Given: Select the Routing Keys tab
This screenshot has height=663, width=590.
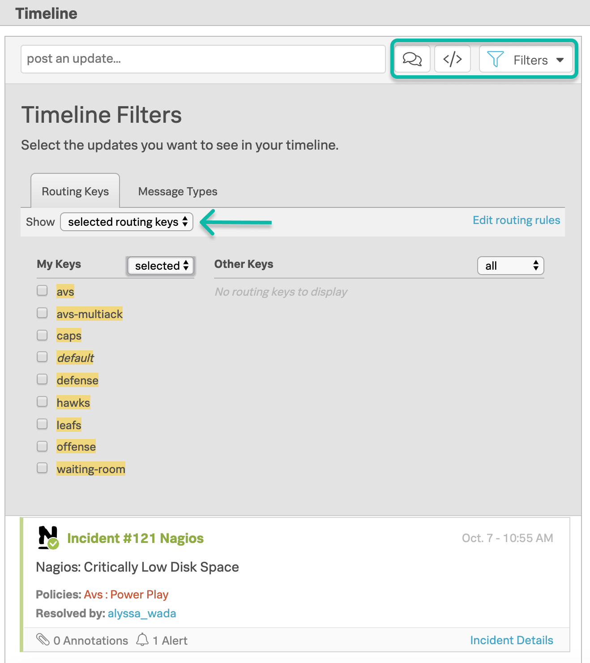Looking at the screenshot, I should tap(75, 191).
